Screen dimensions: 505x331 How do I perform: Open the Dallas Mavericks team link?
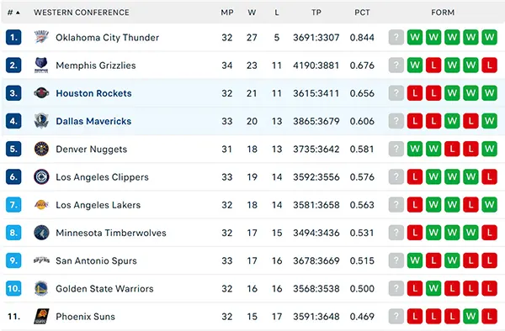click(x=93, y=121)
